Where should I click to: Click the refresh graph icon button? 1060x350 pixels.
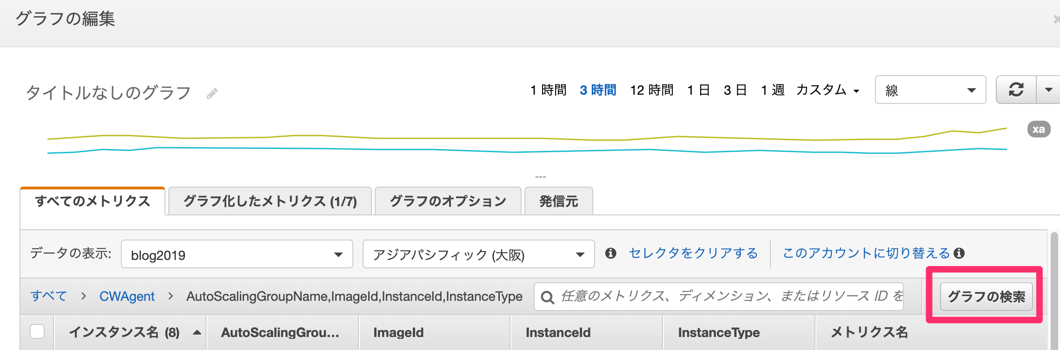click(1016, 90)
